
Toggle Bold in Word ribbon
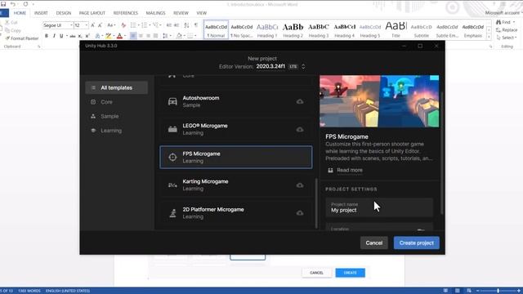(x=47, y=36)
